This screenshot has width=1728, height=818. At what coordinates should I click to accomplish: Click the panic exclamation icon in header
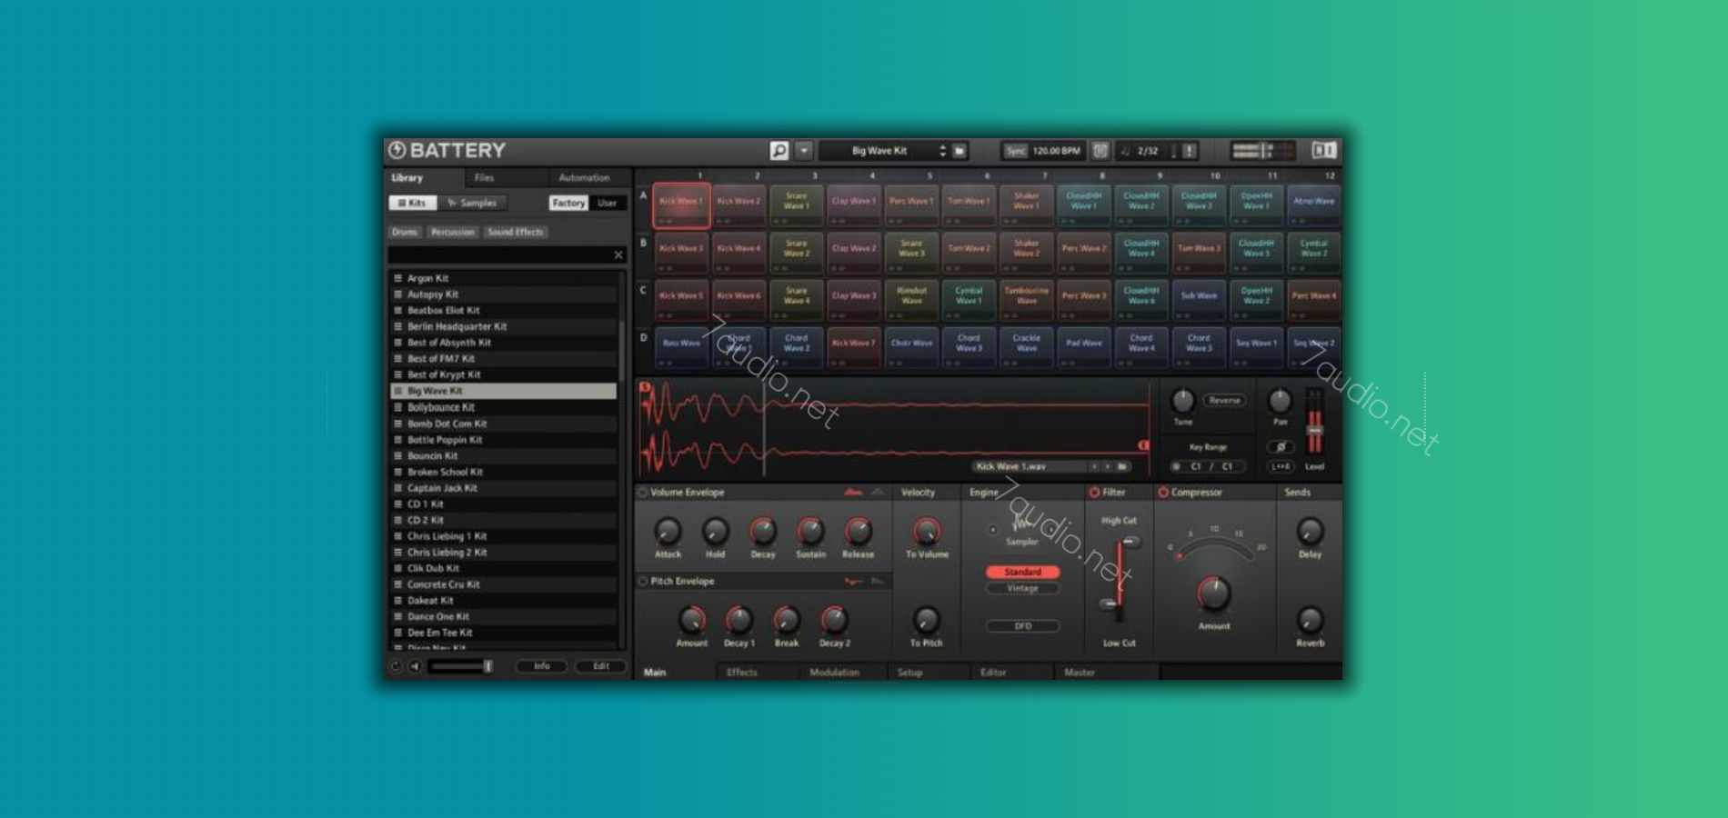pos(1189,151)
